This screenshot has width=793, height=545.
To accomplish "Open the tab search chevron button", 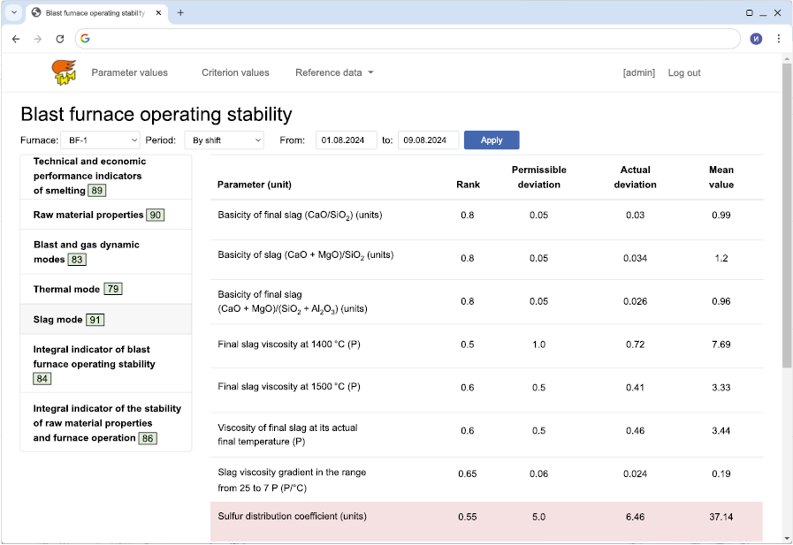I will pos(14,13).
